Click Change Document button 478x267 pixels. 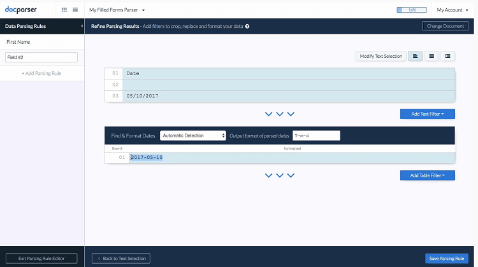(445, 26)
